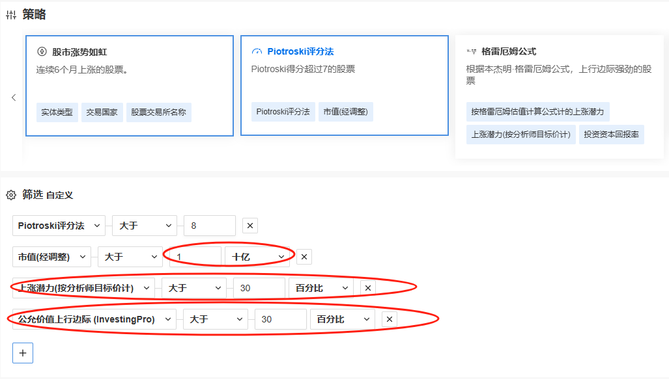
Task: Click the 股票交易所名称 tag
Action: point(158,112)
